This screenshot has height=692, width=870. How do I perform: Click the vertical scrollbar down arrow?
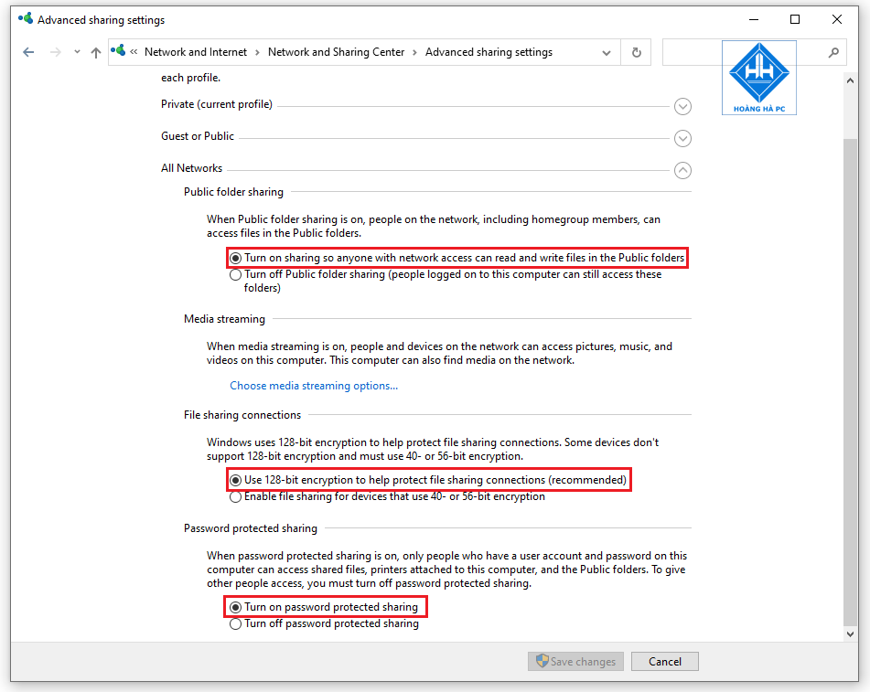coord(850,633)
